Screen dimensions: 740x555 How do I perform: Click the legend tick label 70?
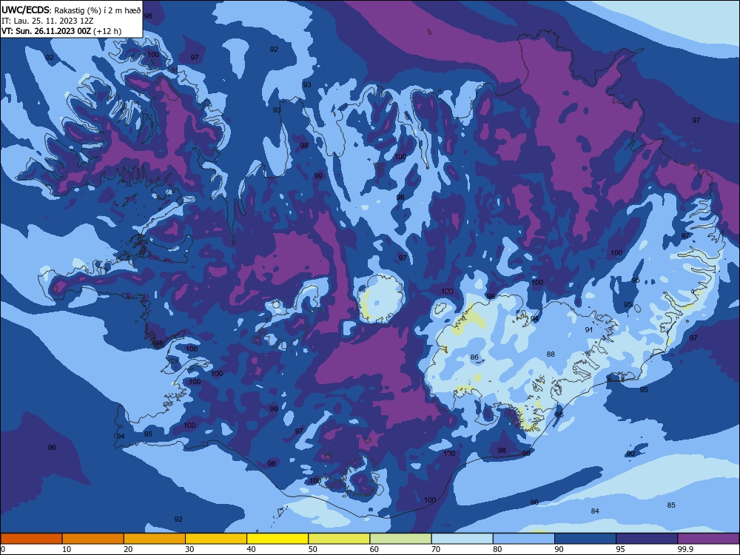[x=436, y=549]
